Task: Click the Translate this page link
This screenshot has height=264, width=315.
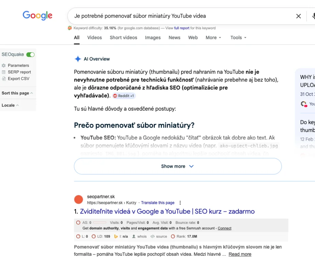Action: (158, 203)
